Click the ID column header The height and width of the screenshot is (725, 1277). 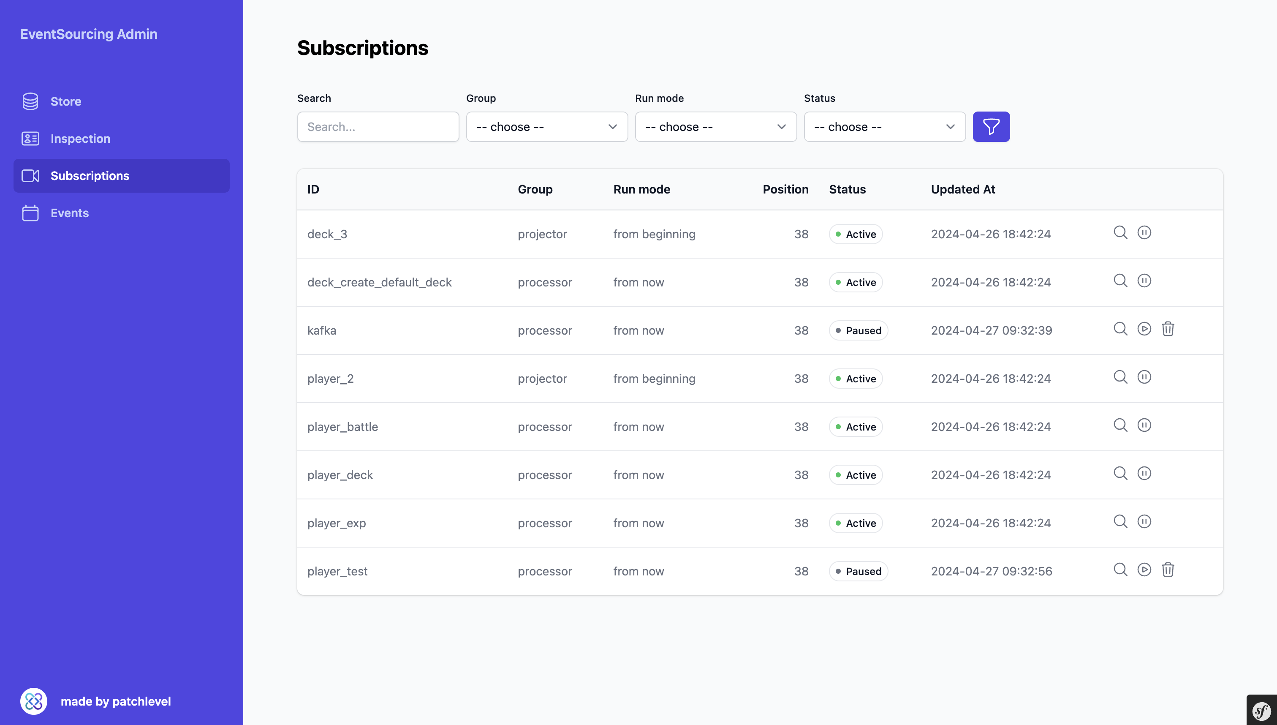pyautogui.click(x=313, y=189)
